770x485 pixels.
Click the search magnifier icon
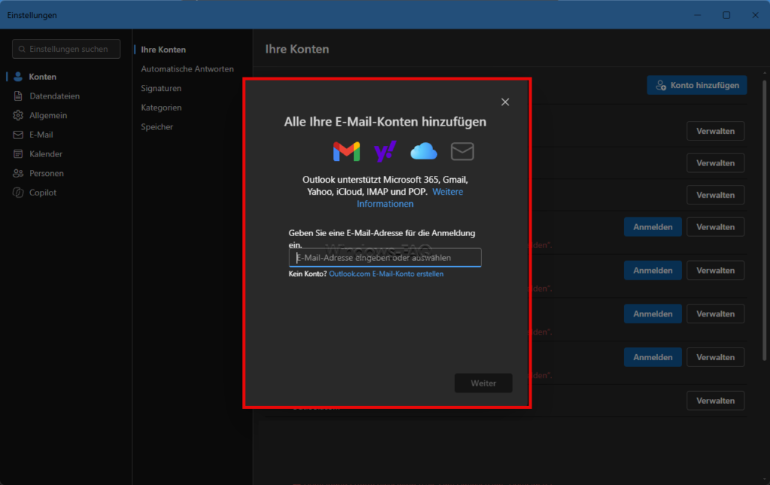22,49
